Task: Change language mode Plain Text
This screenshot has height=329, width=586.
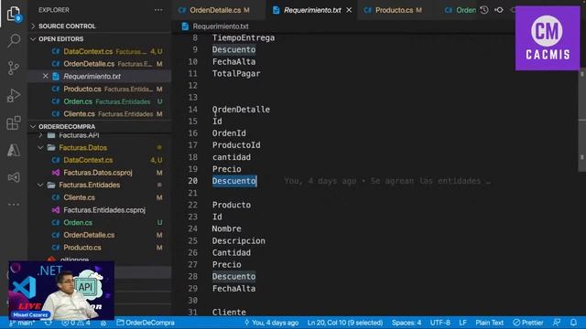Action: click(x=489, y=323)
